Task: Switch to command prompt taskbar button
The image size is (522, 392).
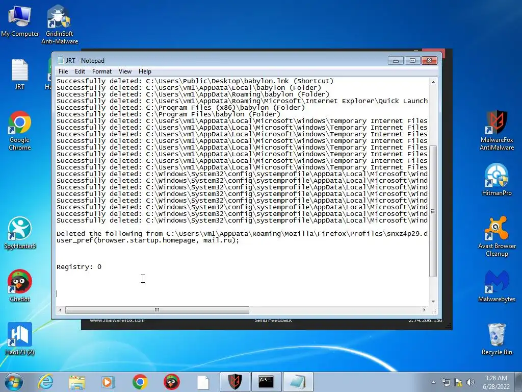Action: tap(266, 382)
